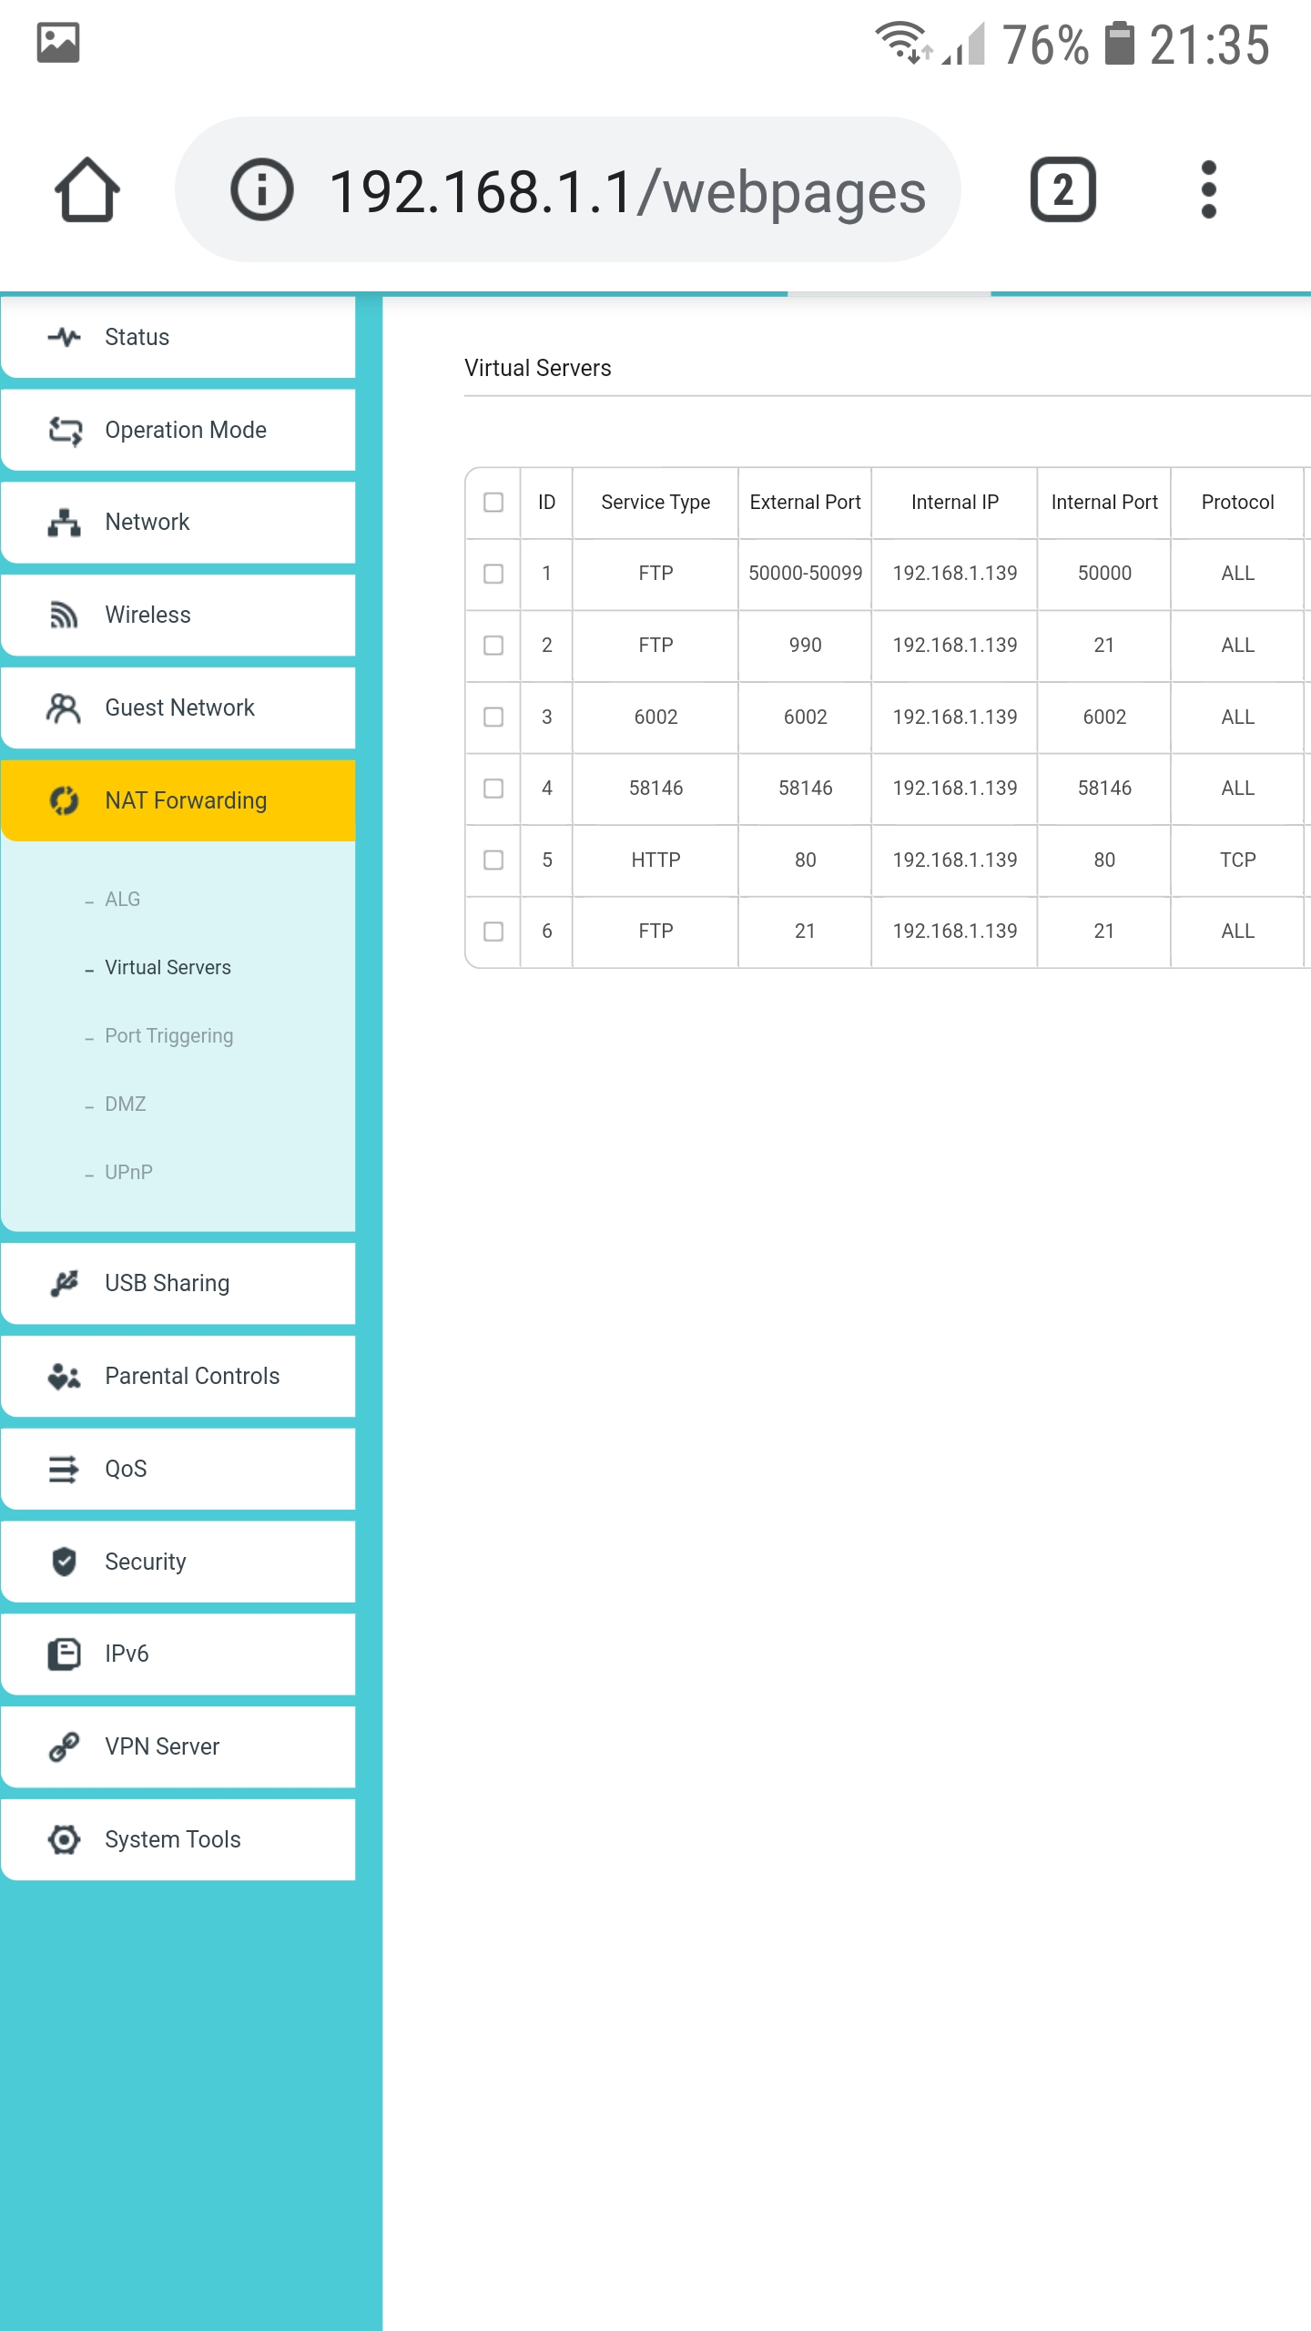Tap the Network topology icon
Image resolution: width=1311 pixels, height=2331 pixels.
click(65, 522)
